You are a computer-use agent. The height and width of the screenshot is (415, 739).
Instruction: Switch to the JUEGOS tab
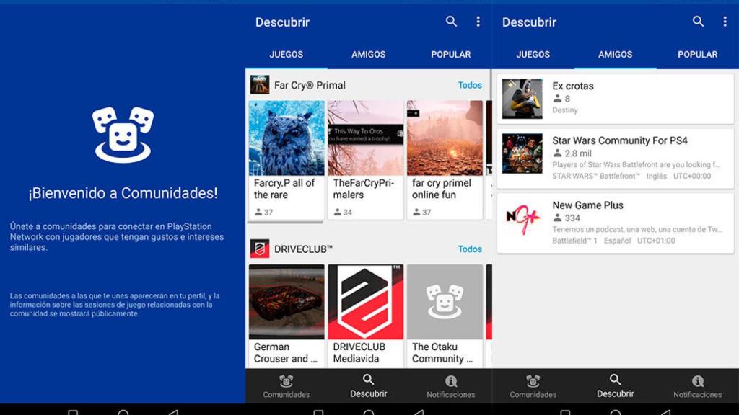click(287, 54)
